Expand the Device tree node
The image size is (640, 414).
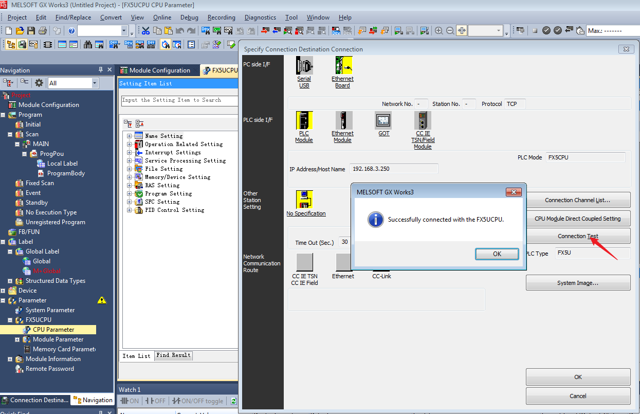click(3, 291)
